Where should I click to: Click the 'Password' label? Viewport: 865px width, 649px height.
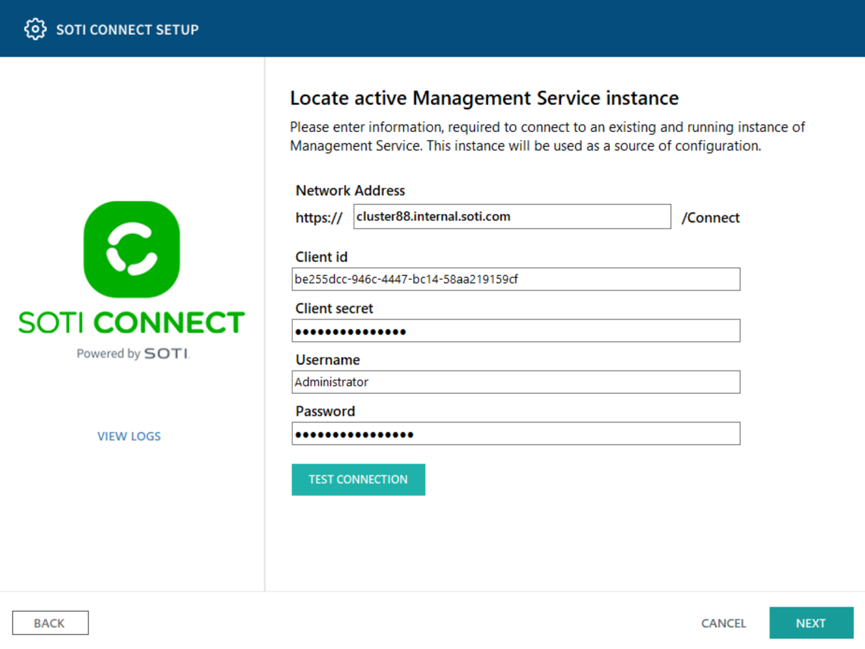(325, 411)
